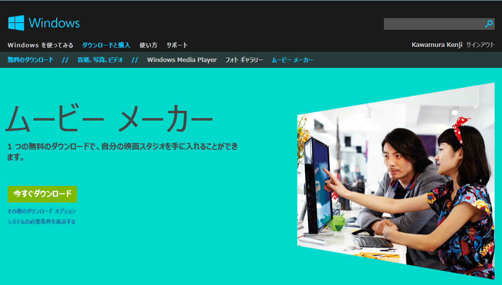
Task: Go to '音楽、写真、ビデオ' breadcrumb
Action: coord(100,60)
